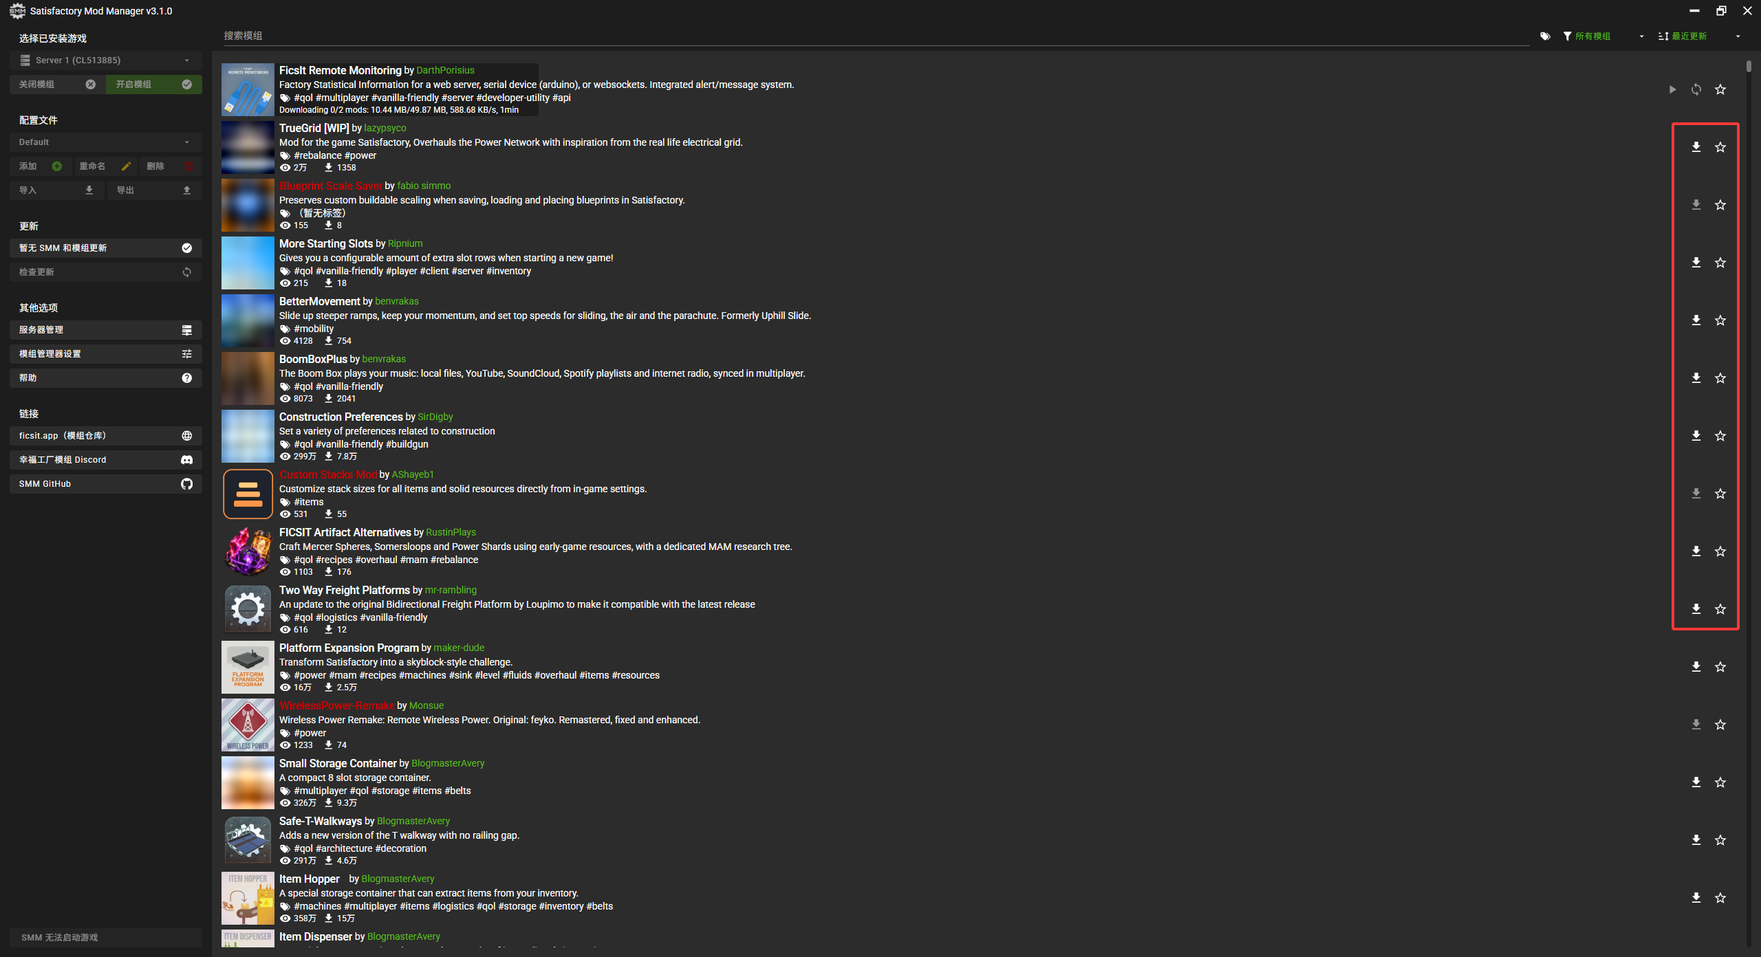Open the Custom Stacks Mod thumbnail
The width and height of the screenshot is (1761, 957).
click(x=248, y=494)
